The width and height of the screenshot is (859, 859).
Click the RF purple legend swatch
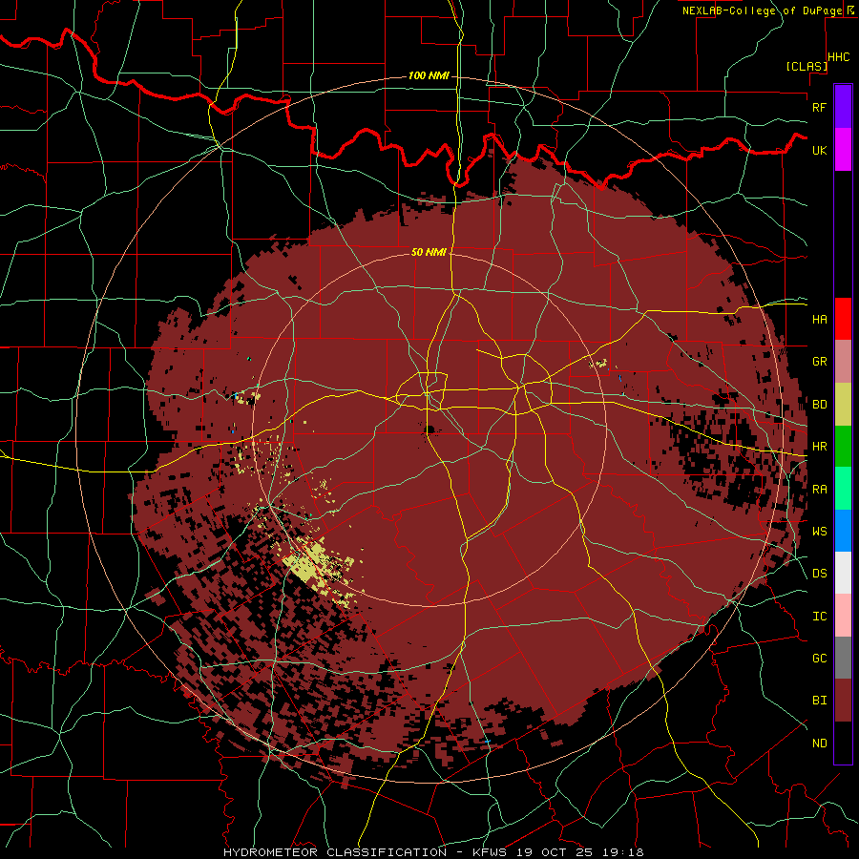843,107
